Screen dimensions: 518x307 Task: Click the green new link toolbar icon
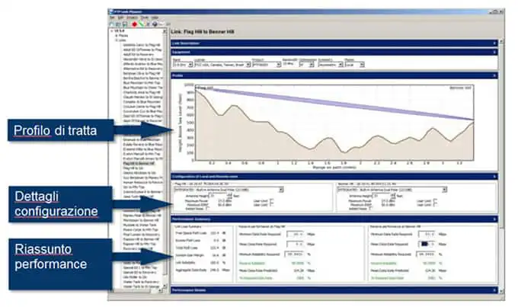[x=141, y=24]
